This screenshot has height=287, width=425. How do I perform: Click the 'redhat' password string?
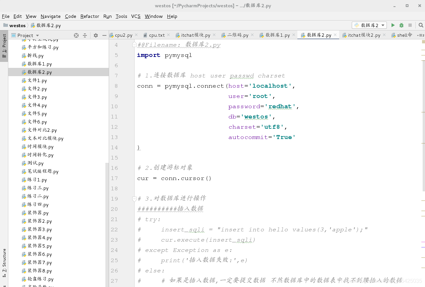click(280, 107)
